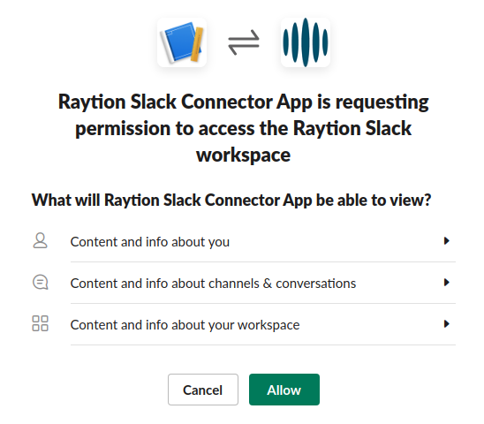
Task: Select 'Content and info about your workspace'
Action: (185, 325)
